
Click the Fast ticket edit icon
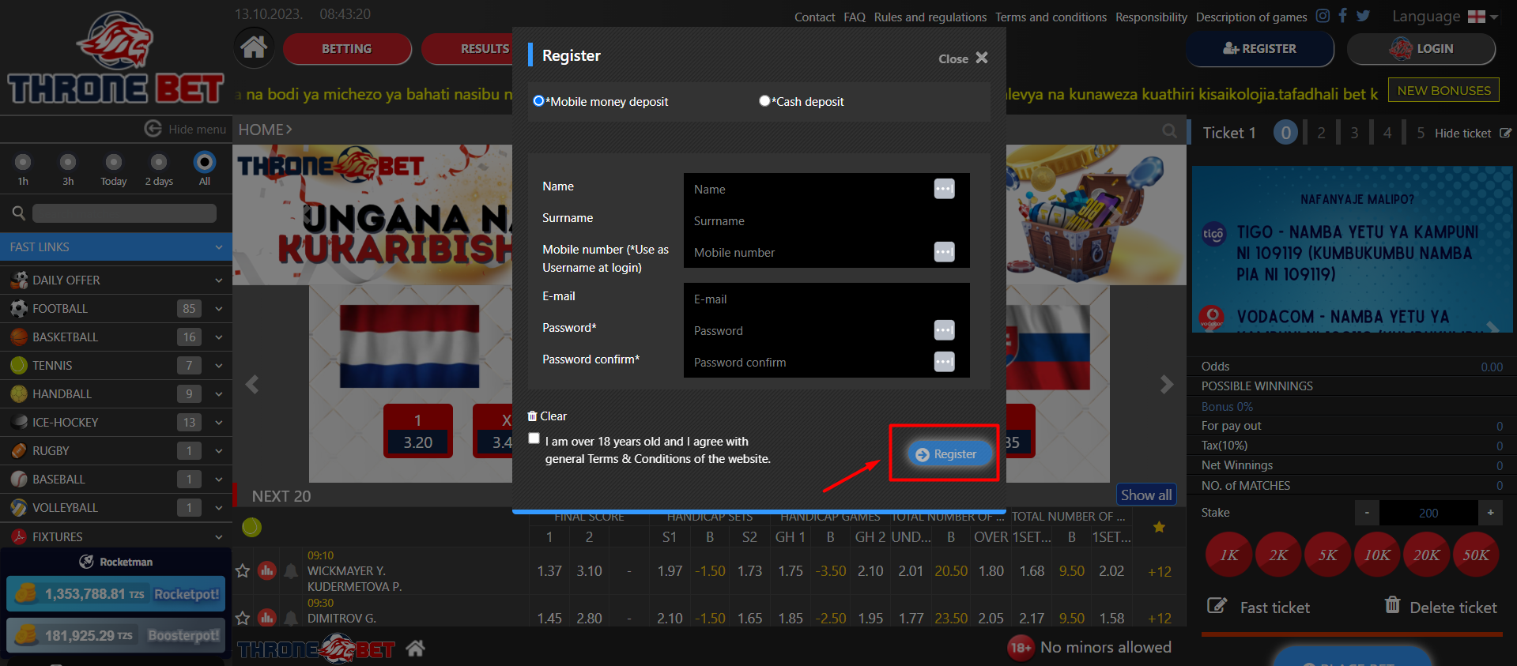(1217, 606)
